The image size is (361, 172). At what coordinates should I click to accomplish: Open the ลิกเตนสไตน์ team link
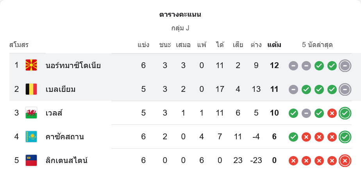pyautogui.click(x=66, y=160)
